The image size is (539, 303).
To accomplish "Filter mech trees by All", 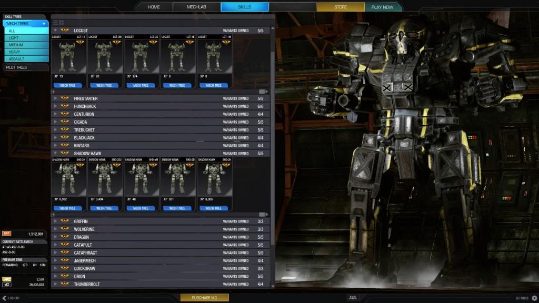I will (x=26, y=31).
